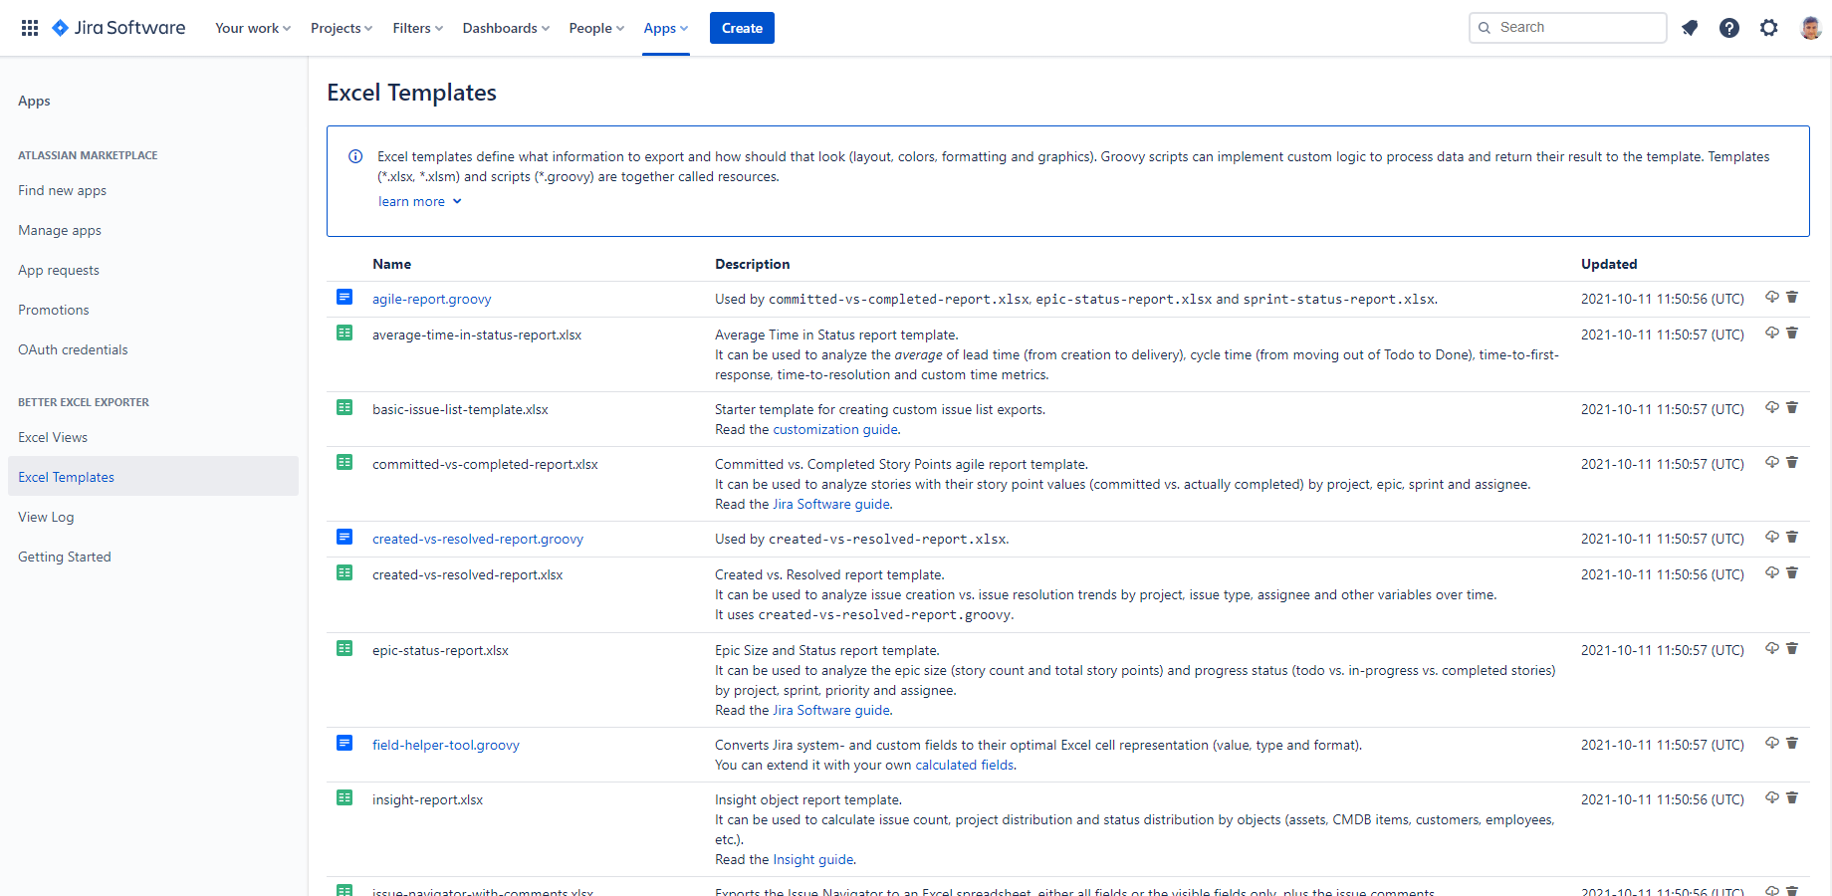Click the Updated column header
Screen dimensions: 1832x896
click(x=1609, y=264)
